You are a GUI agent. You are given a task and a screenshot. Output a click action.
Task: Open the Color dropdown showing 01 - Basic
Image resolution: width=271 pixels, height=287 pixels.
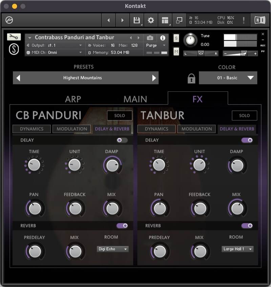point(228,77)
